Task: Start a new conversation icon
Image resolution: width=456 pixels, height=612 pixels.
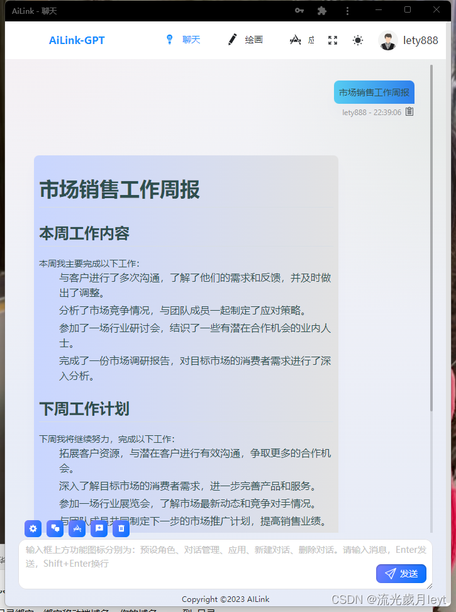Action: point(99,528)
